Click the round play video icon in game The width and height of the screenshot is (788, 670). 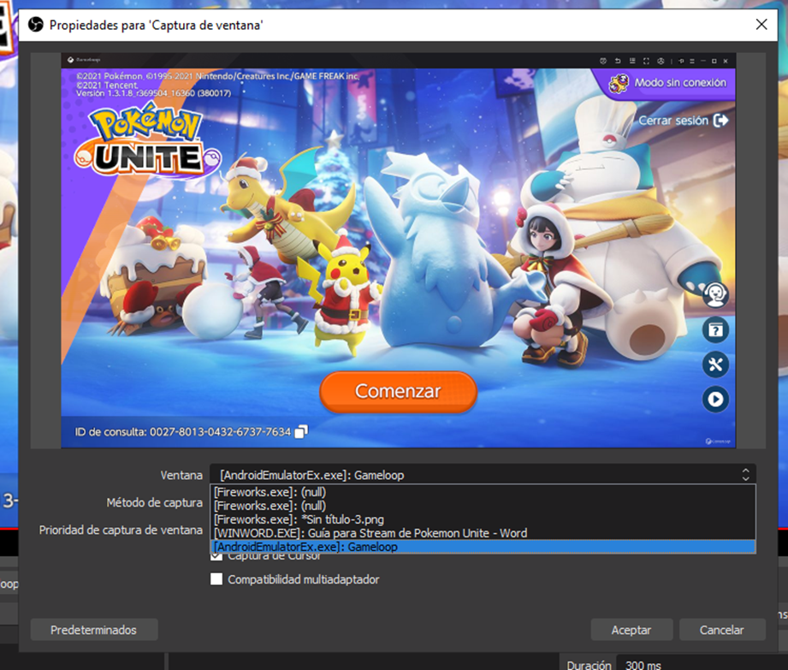(715, 399)
